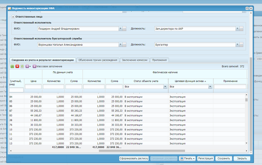This screenshot has width=262, height=165.
Task: Open the Печать dropdown button
Action: point(187,159)
